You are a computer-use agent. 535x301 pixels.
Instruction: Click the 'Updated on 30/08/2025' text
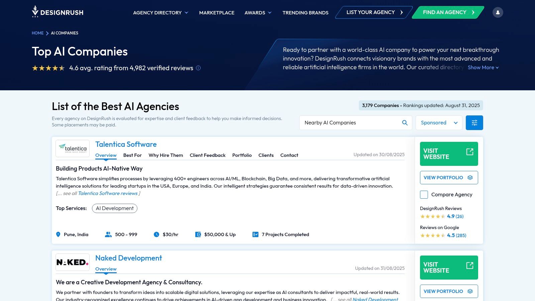(x=379, y=155)
